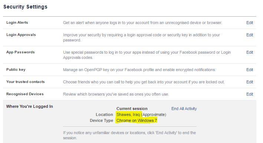Select highlighted Chrome on Windows 7 text
Viewport: 263px width, 143px height.
pos(137,120)
